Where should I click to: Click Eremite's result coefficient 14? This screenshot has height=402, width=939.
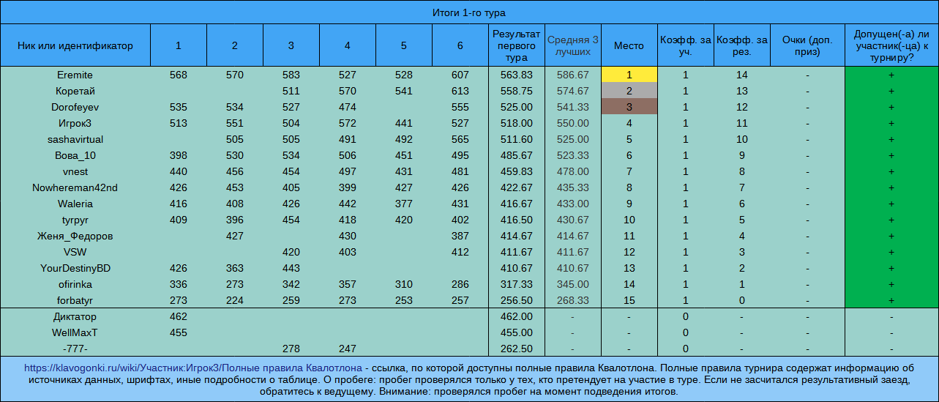click(x=741, y=75)
